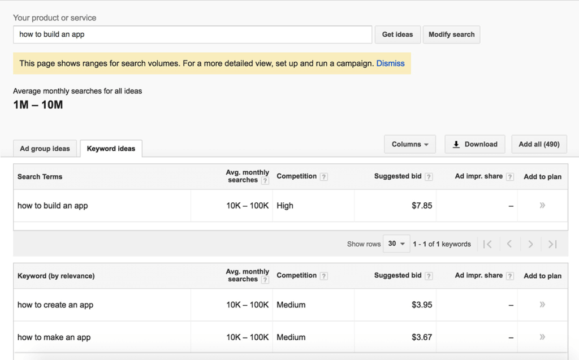This screenshot has height=360, width=579.
Task: Click Competition header in Search Terms table
Action: [x=296, y=176]
